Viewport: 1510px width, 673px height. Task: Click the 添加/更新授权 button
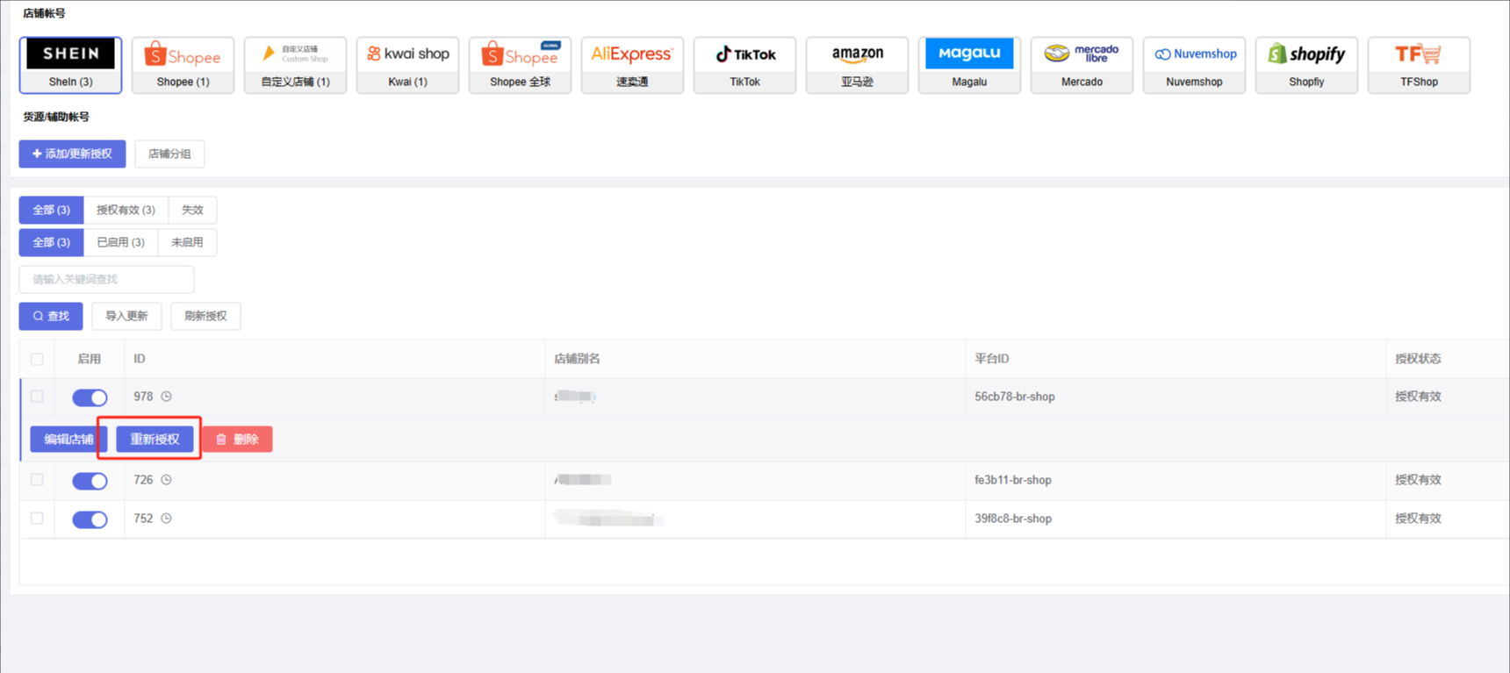coord(72,154)
